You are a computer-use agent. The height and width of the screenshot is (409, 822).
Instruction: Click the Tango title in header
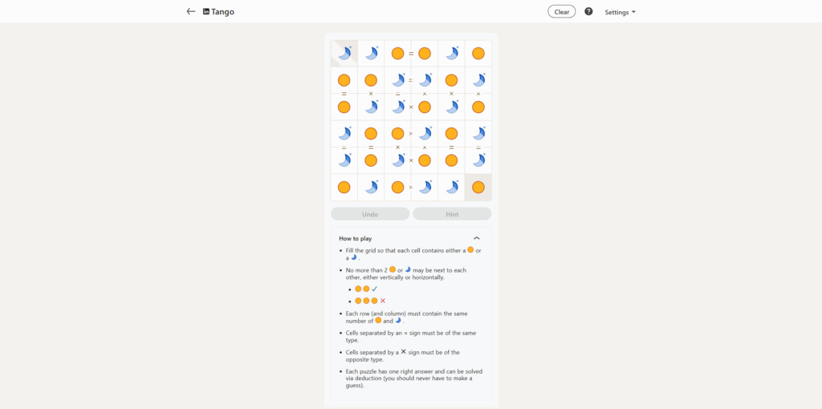(x=223, y=12)
